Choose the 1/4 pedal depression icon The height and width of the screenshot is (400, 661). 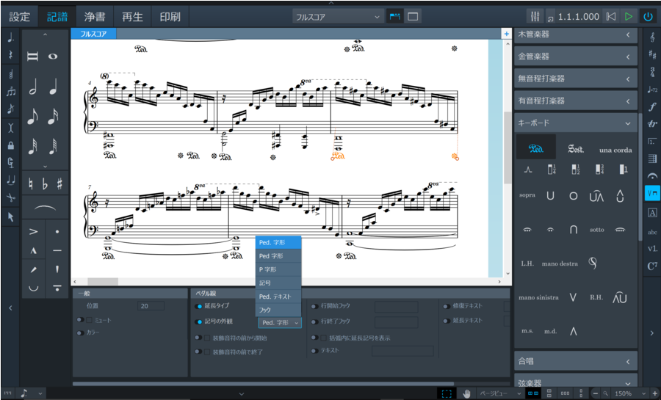552,170
